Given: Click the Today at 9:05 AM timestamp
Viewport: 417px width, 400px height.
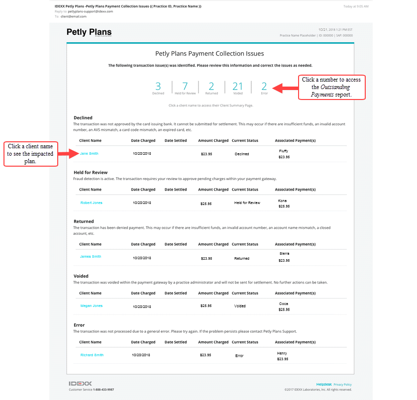Looking at the screenshot, I should pos(356,6).
